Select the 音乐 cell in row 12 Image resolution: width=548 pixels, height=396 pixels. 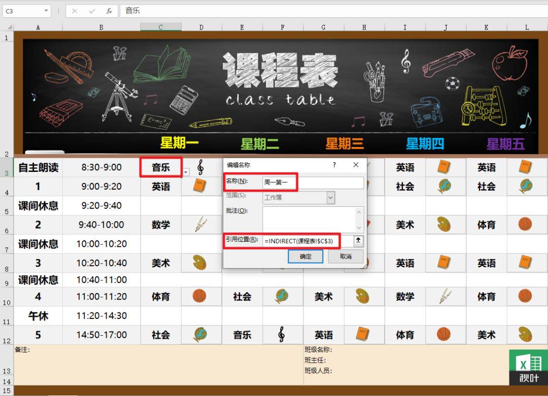pyautogui.click(x=242, y=335)
